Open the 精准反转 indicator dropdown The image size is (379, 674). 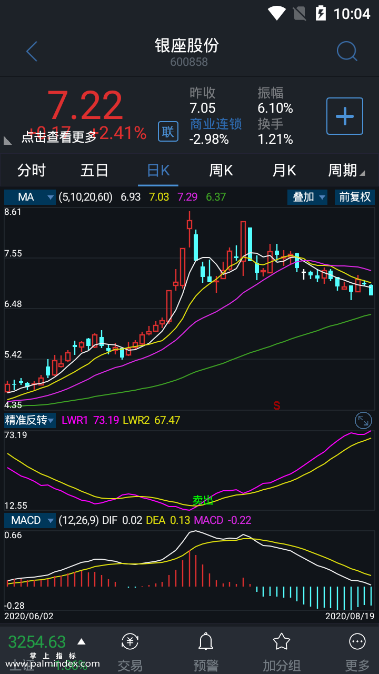pyautogui.click(x=30, y=420)
